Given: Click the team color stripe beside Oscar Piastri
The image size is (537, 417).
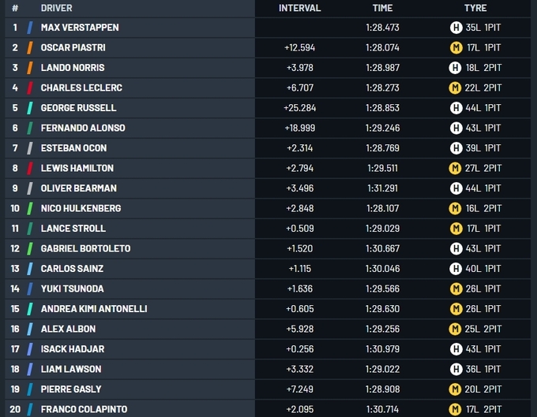Looking at the screenshot, I should click(x=30, y=47).
